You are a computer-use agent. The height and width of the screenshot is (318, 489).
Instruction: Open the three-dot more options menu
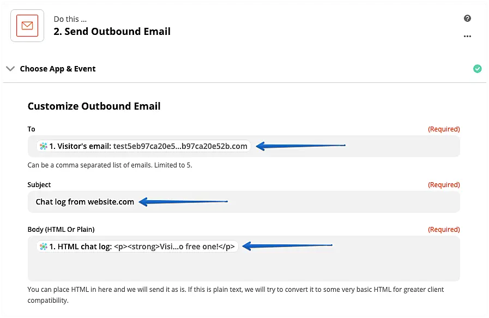tap(467, 37)
